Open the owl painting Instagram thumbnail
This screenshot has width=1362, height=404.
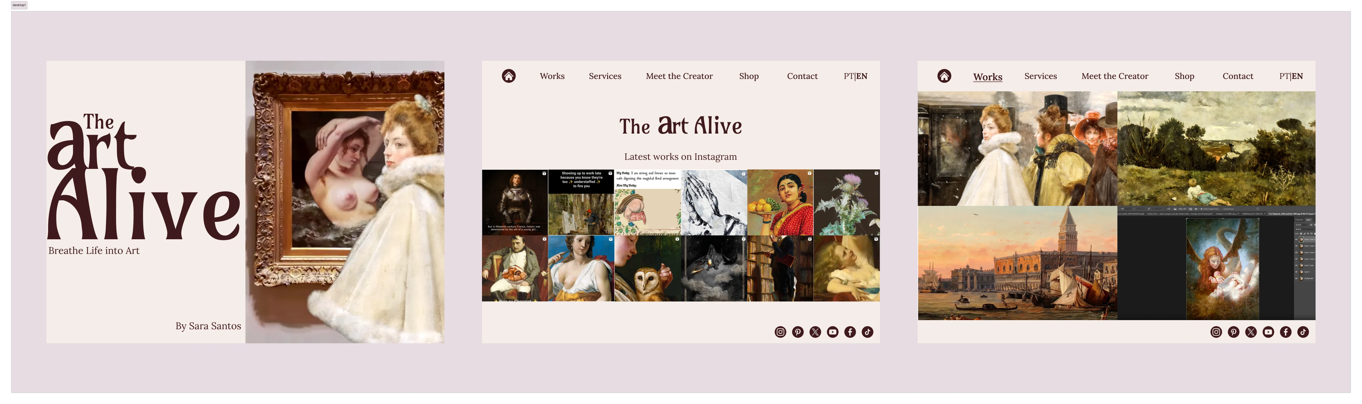(648, 269)
